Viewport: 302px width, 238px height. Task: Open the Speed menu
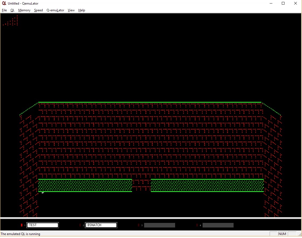pyautogui.click(x=38, y=10)
